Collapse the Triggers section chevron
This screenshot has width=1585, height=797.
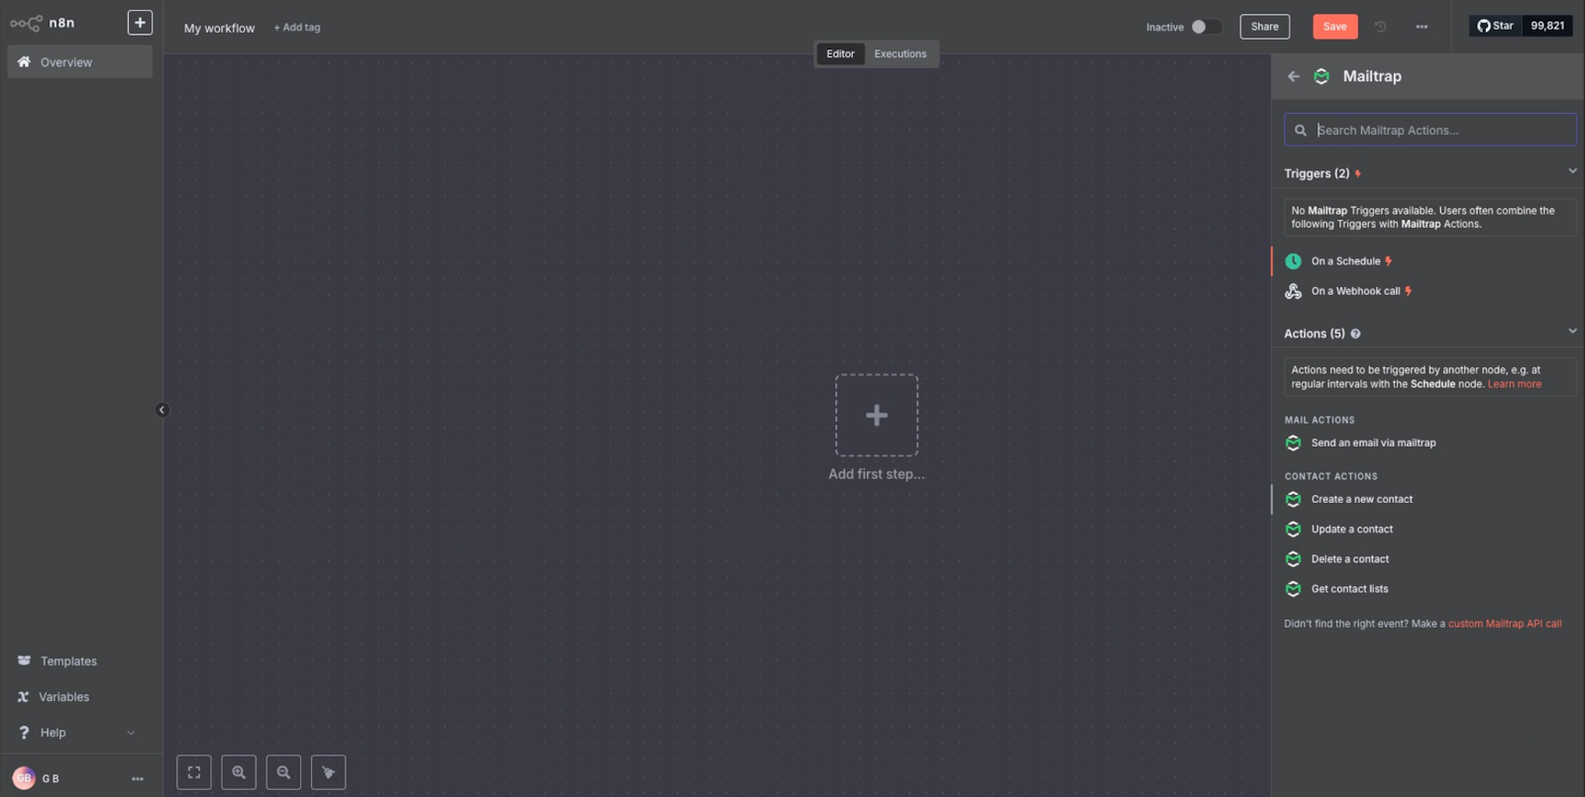[1572, 171]
